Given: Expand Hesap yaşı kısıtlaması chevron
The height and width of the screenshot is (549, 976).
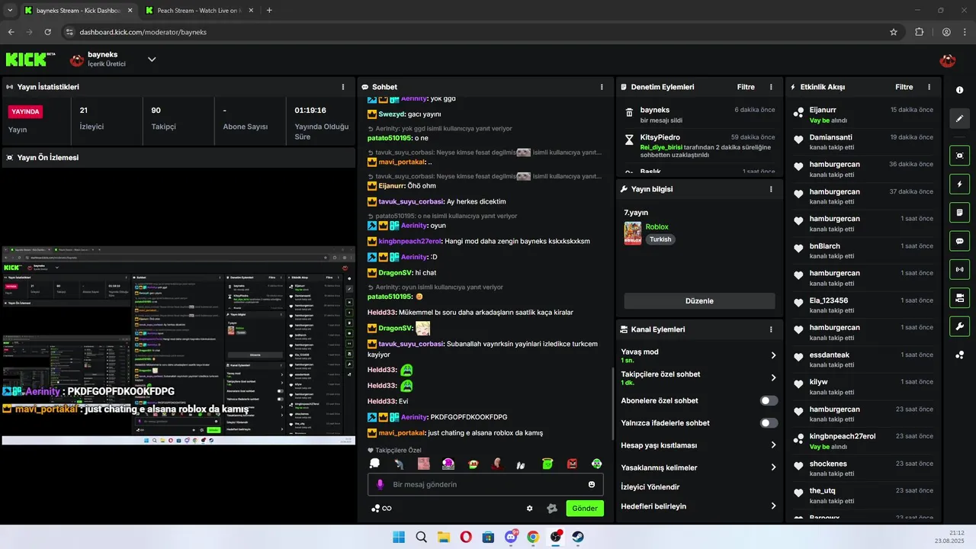Looking at the screenshot, I should [x=773, y=445].
